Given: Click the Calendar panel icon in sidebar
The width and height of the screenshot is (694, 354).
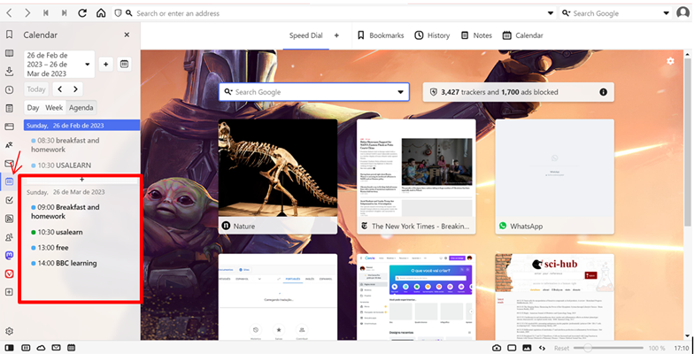Looking at the screenshot, I should point(9,181).
